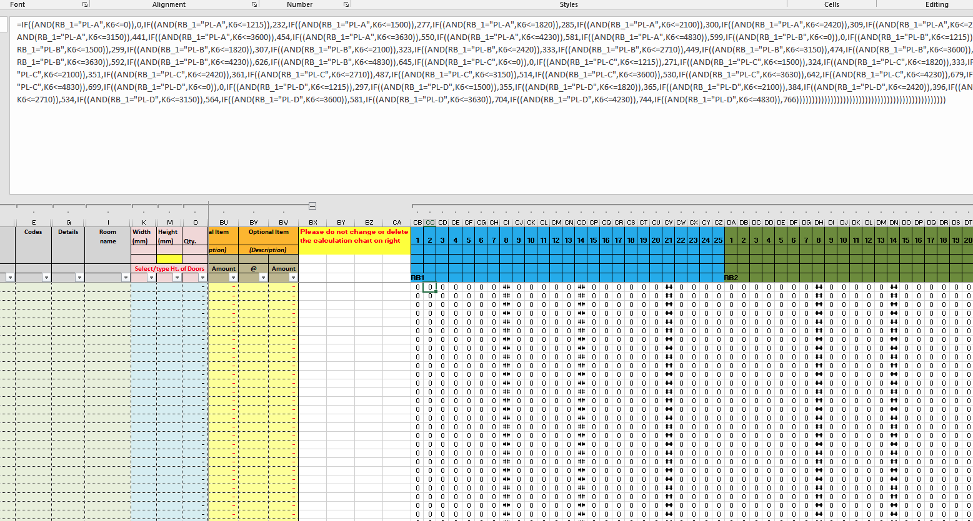The image size is (973, 521).
Task: Select column BV header
Action: 253,222
